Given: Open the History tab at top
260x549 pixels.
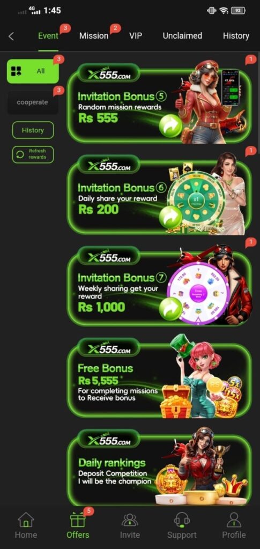Looking at the screenshot, I should [236, 36].
